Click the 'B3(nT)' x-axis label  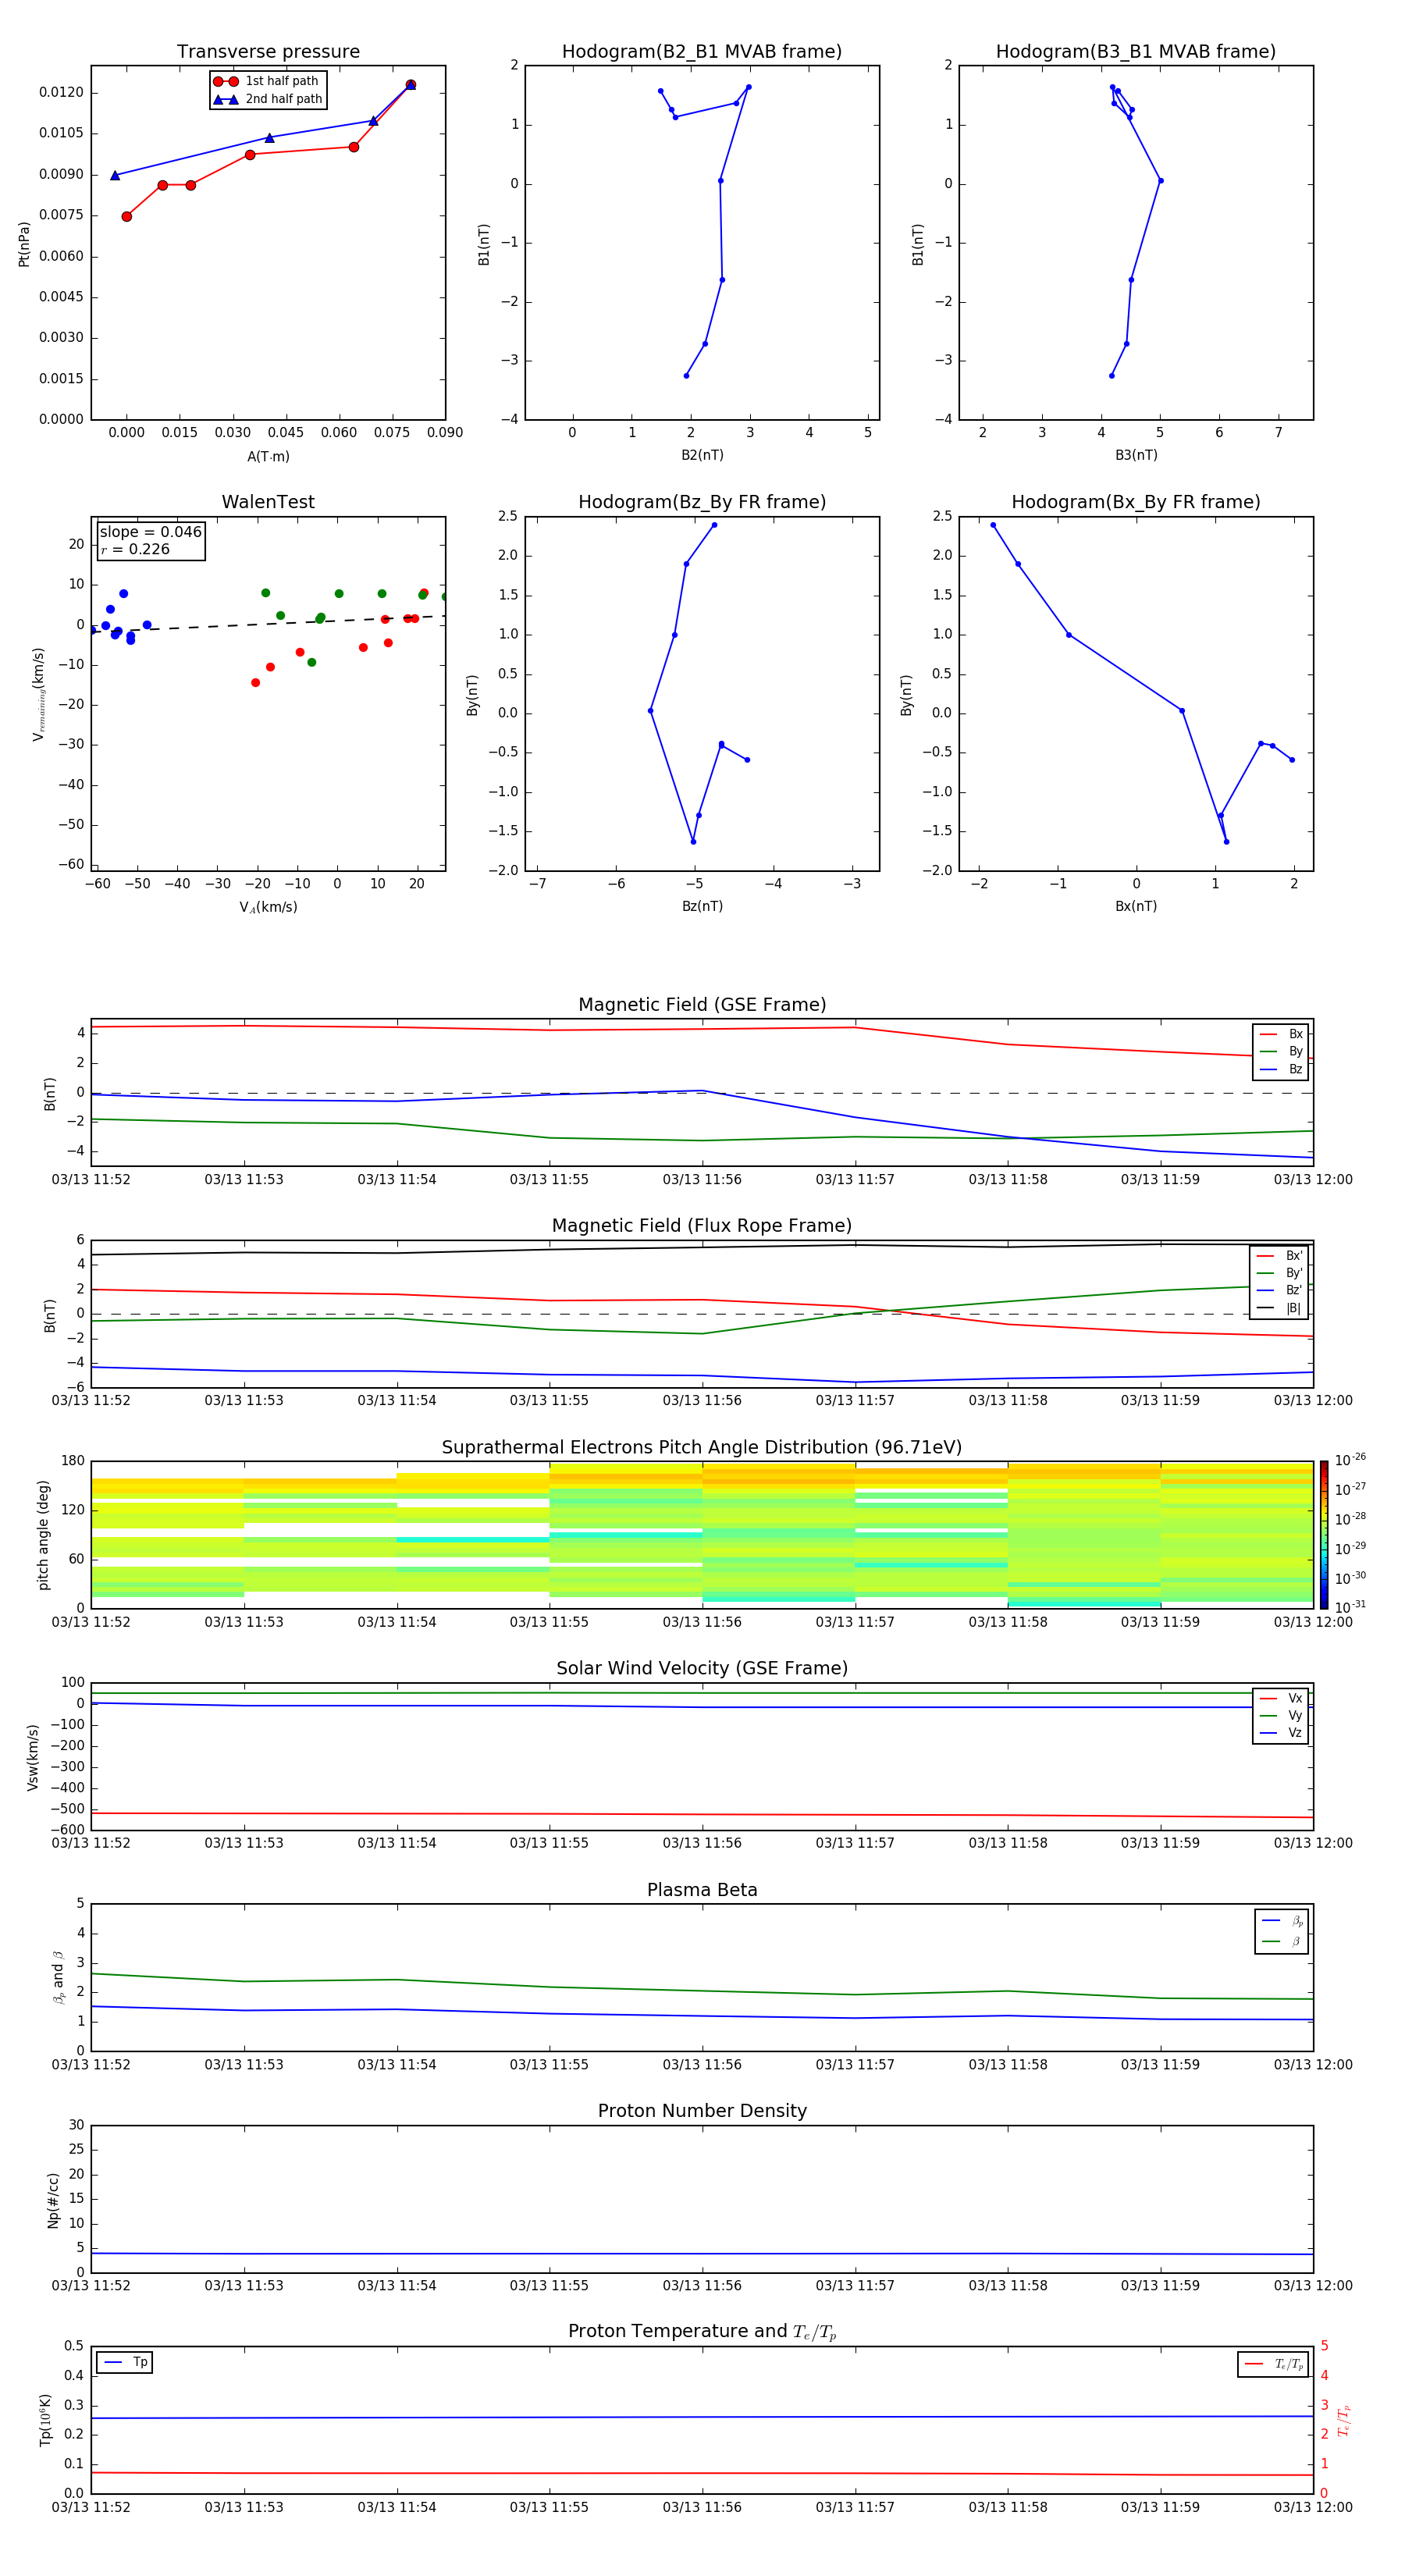click(x=1136, y=455)
